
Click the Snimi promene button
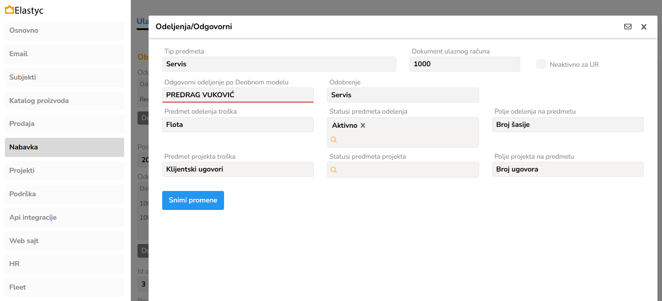[193, 200]
